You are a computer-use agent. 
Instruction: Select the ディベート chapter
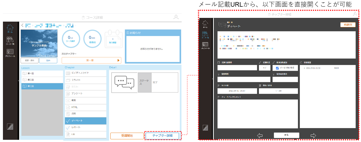[85, 121]
